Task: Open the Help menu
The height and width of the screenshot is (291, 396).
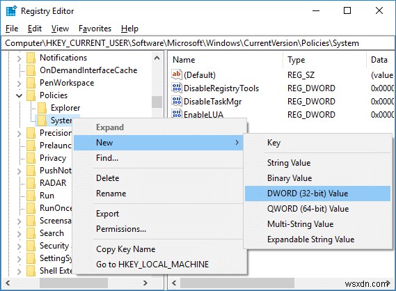Action: (129, 29)
